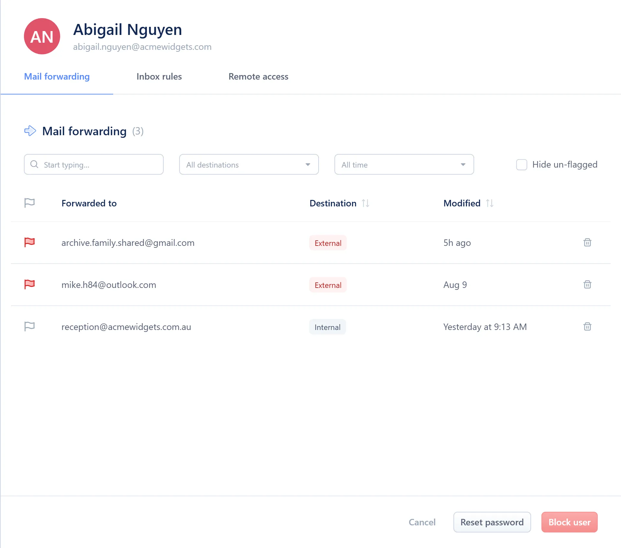Open the Remote access tab

point(258,76)
